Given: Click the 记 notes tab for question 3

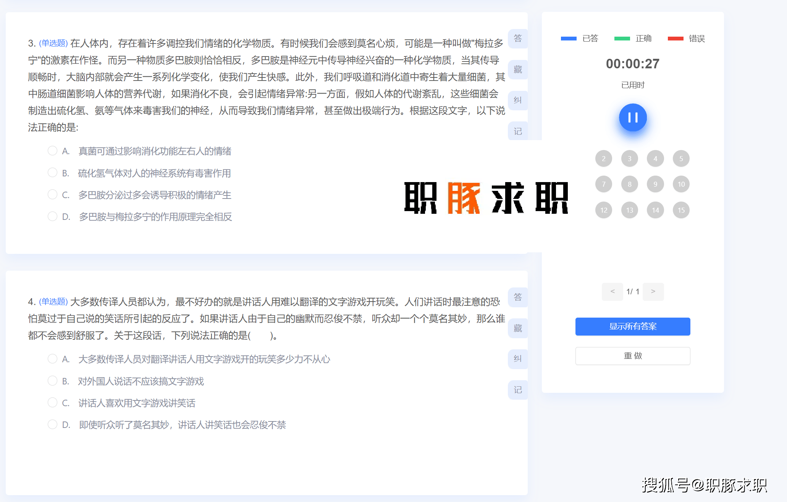Looking at the screenshot, I should click(x=517, y=131).
